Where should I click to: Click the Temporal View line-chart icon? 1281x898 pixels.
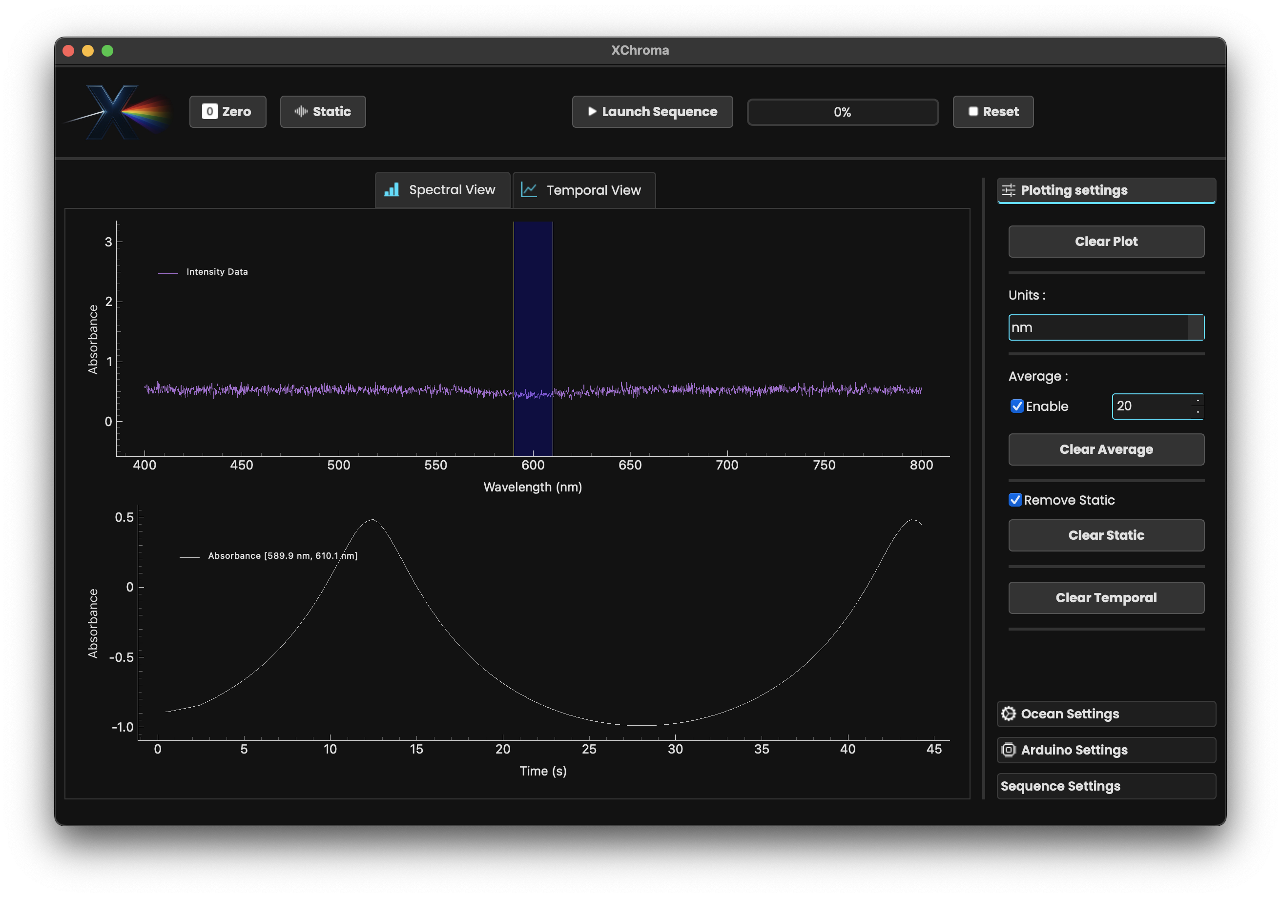529,190
